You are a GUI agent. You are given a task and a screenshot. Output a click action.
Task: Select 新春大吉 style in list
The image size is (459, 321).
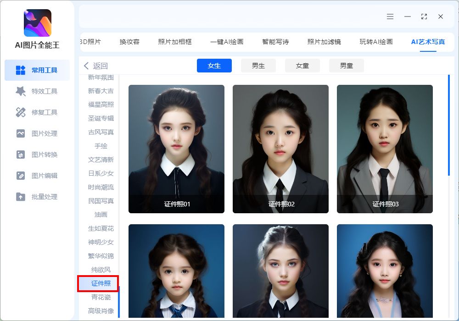(x=101, y=91)
